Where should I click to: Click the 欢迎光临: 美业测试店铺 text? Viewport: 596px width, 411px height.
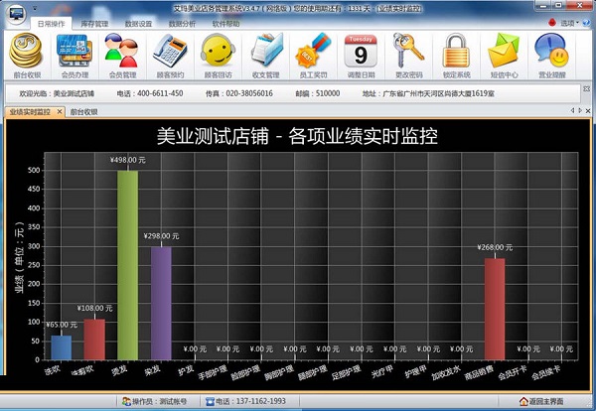click(x=57, y=93)
